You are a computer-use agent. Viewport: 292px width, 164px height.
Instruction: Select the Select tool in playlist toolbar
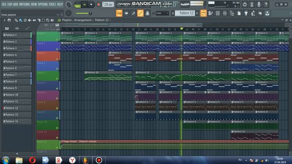(x=43, y=20)
